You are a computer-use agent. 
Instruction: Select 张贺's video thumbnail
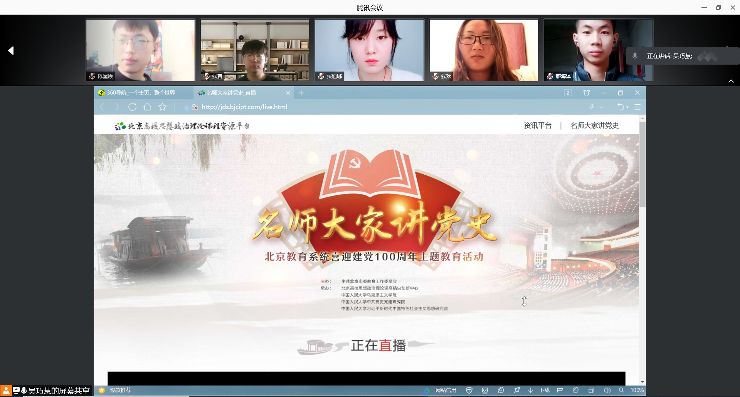255,50
